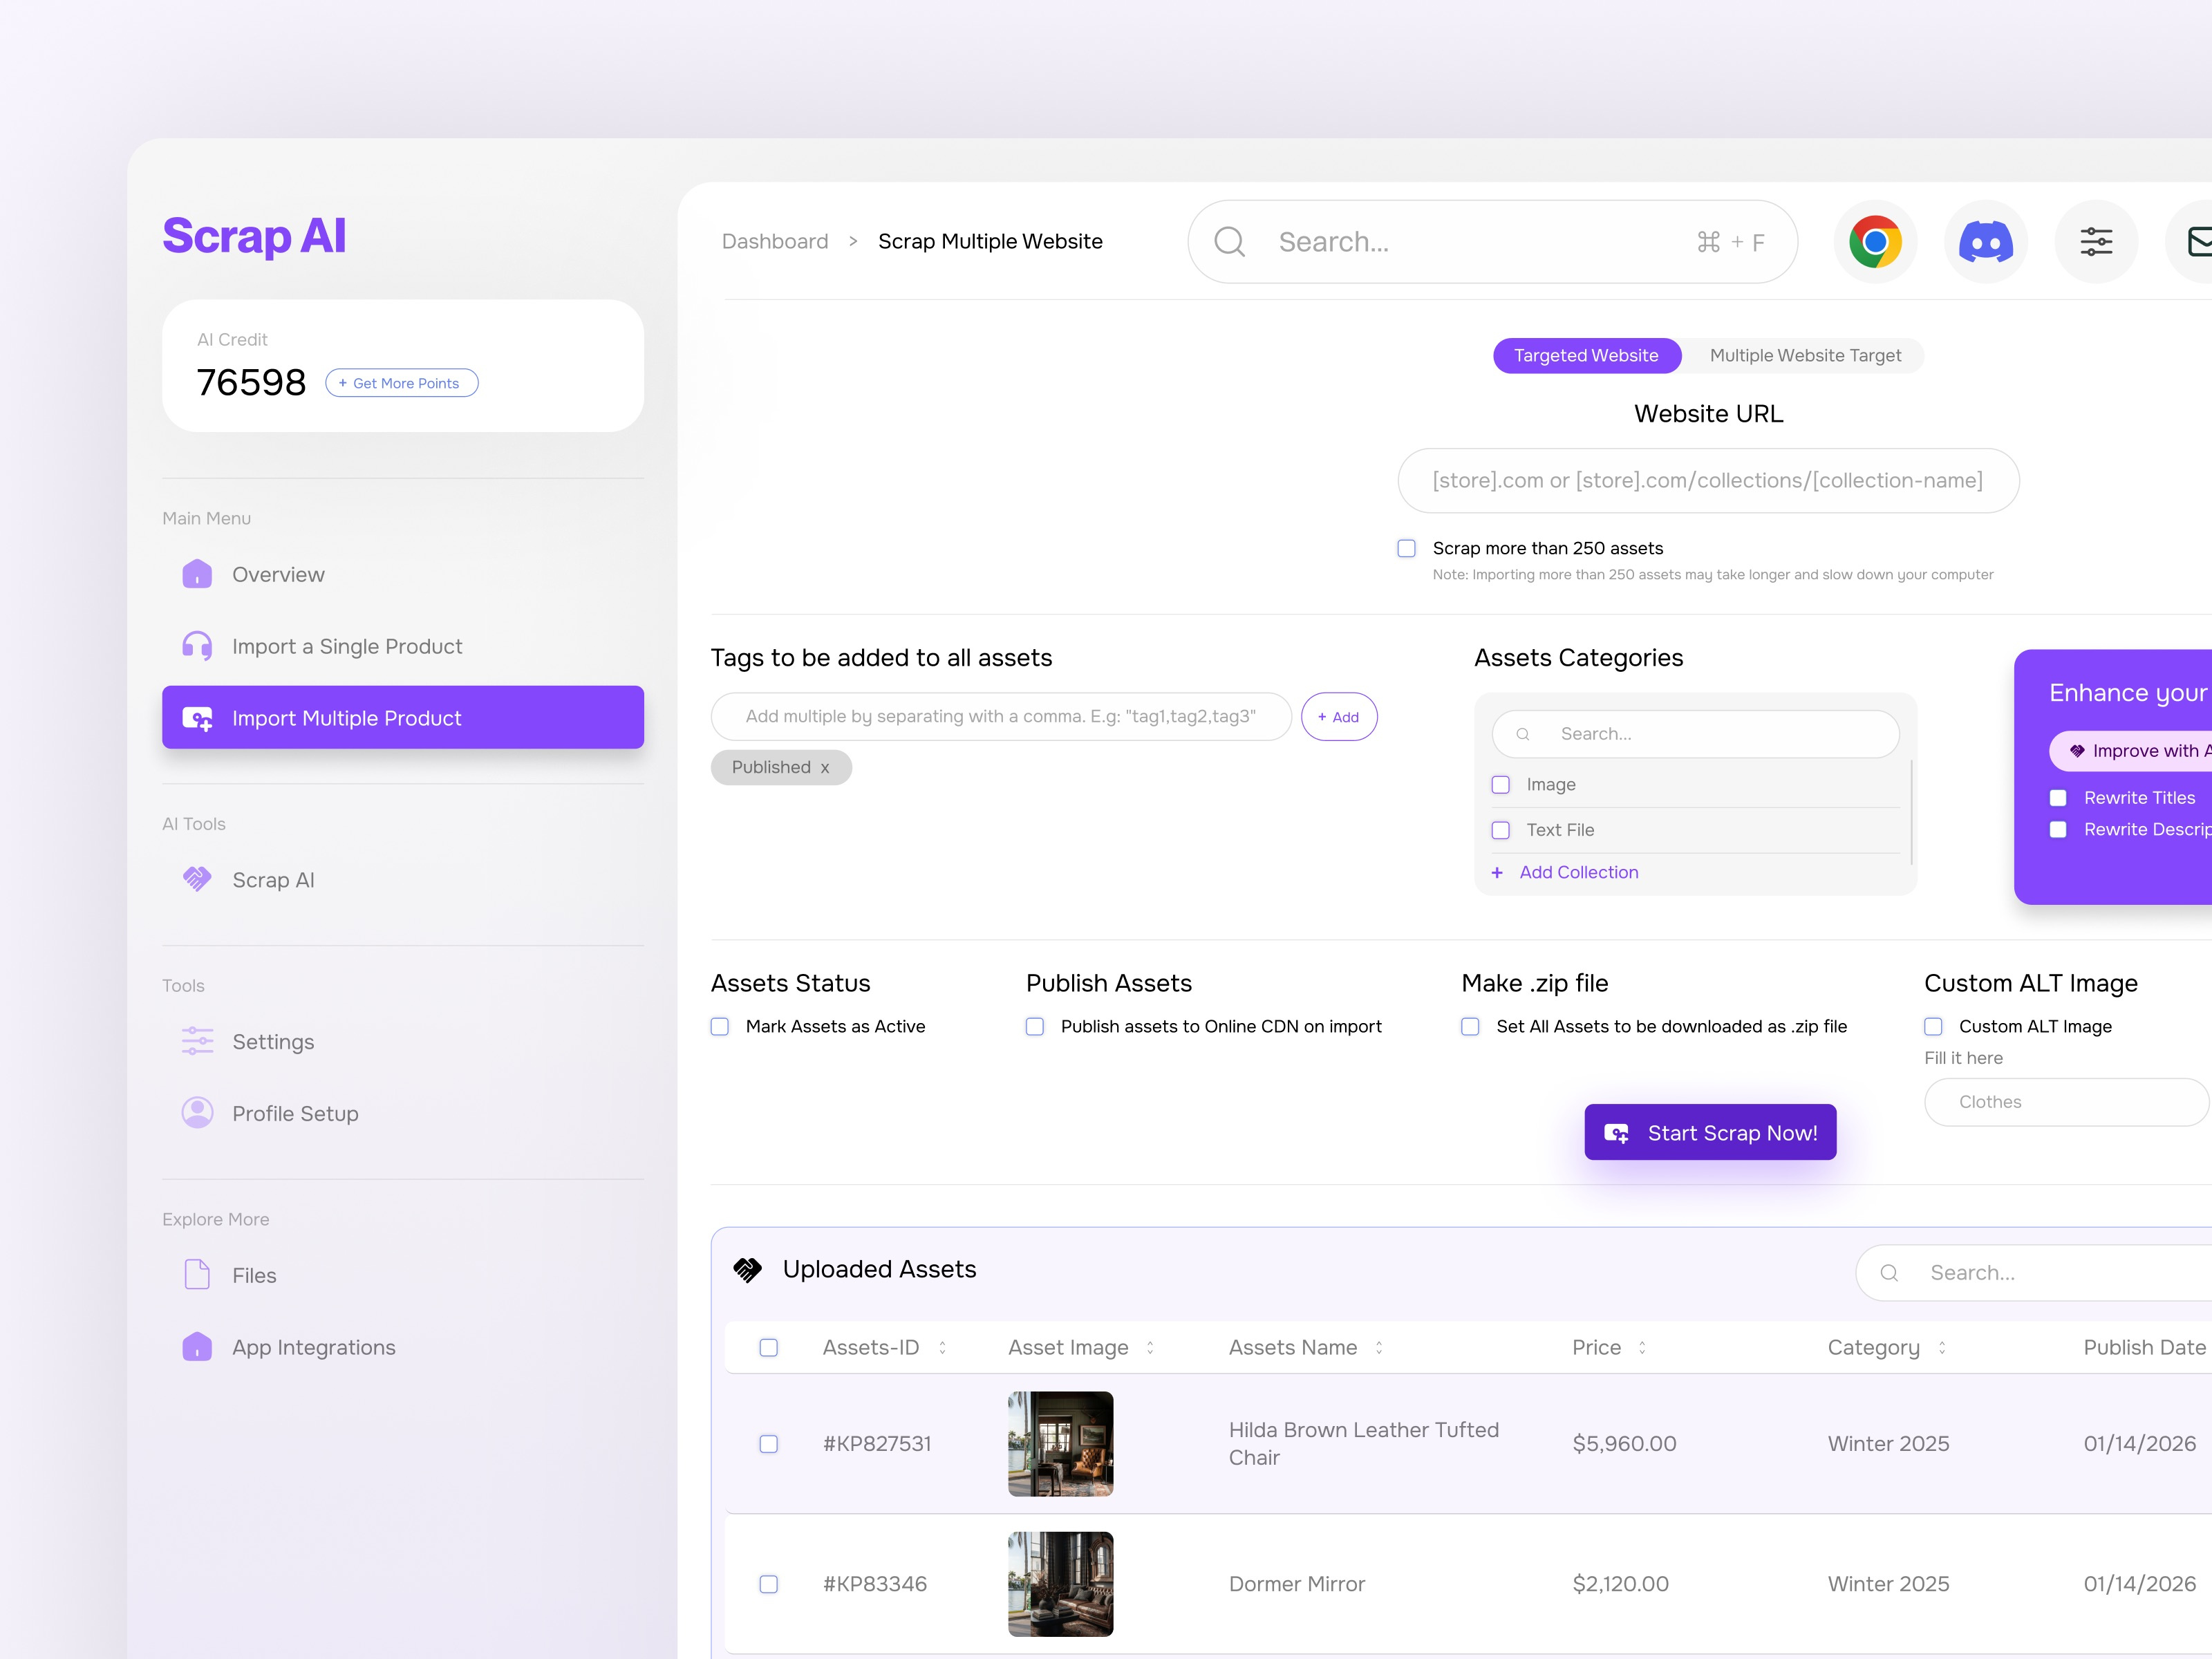Open the sliders filter settings icon
2212x1659 pixels.
coord(2096,242)
